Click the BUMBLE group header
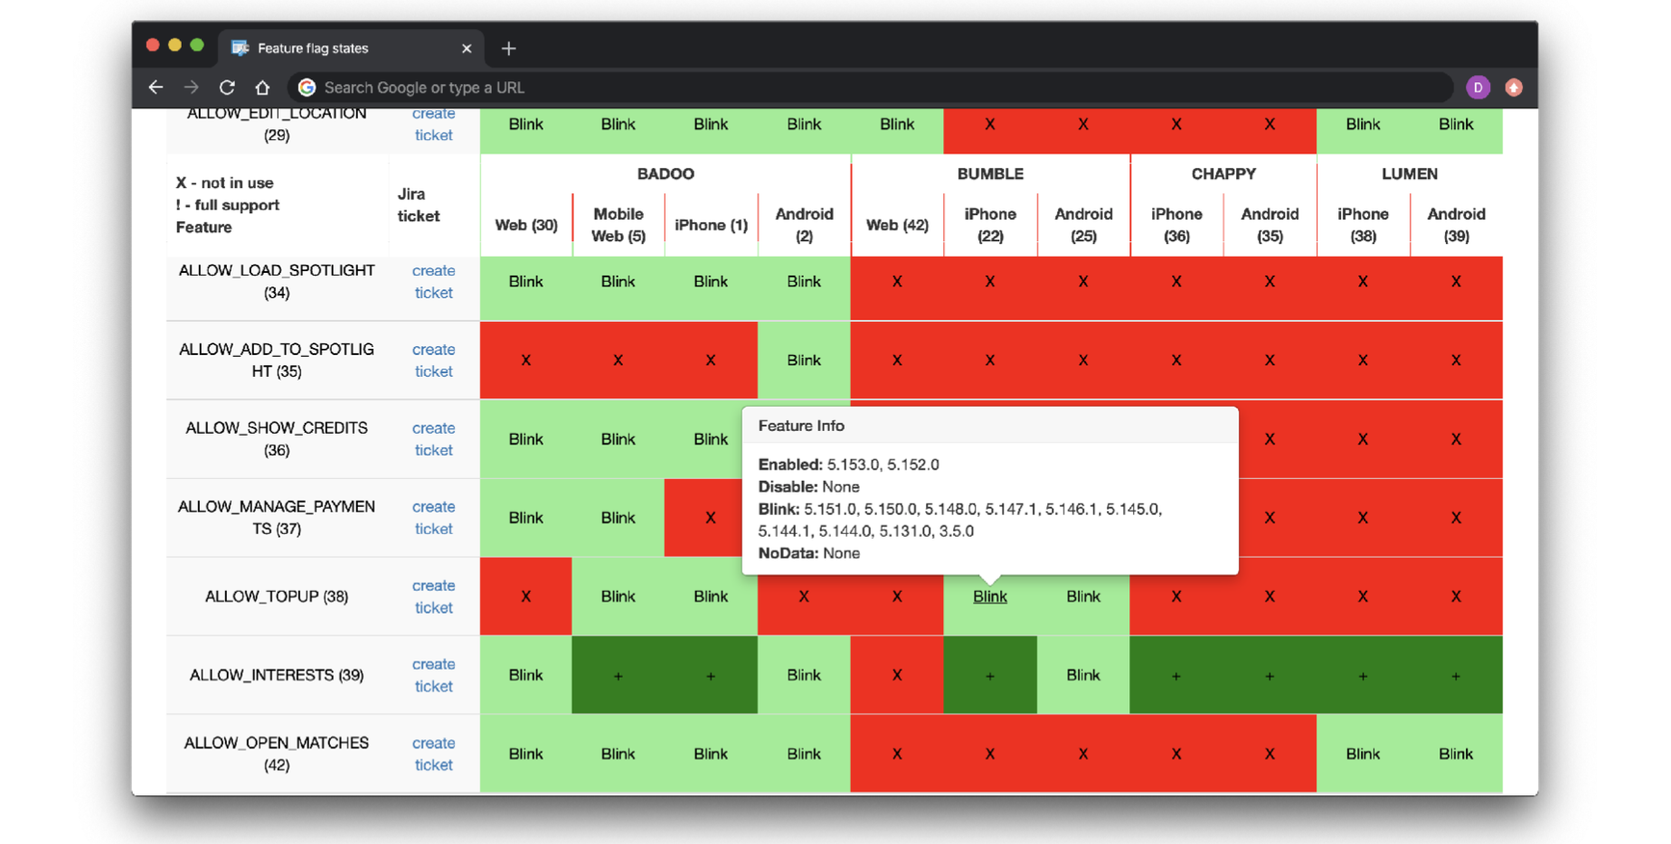1671x844 pixels. pos(990,173)
